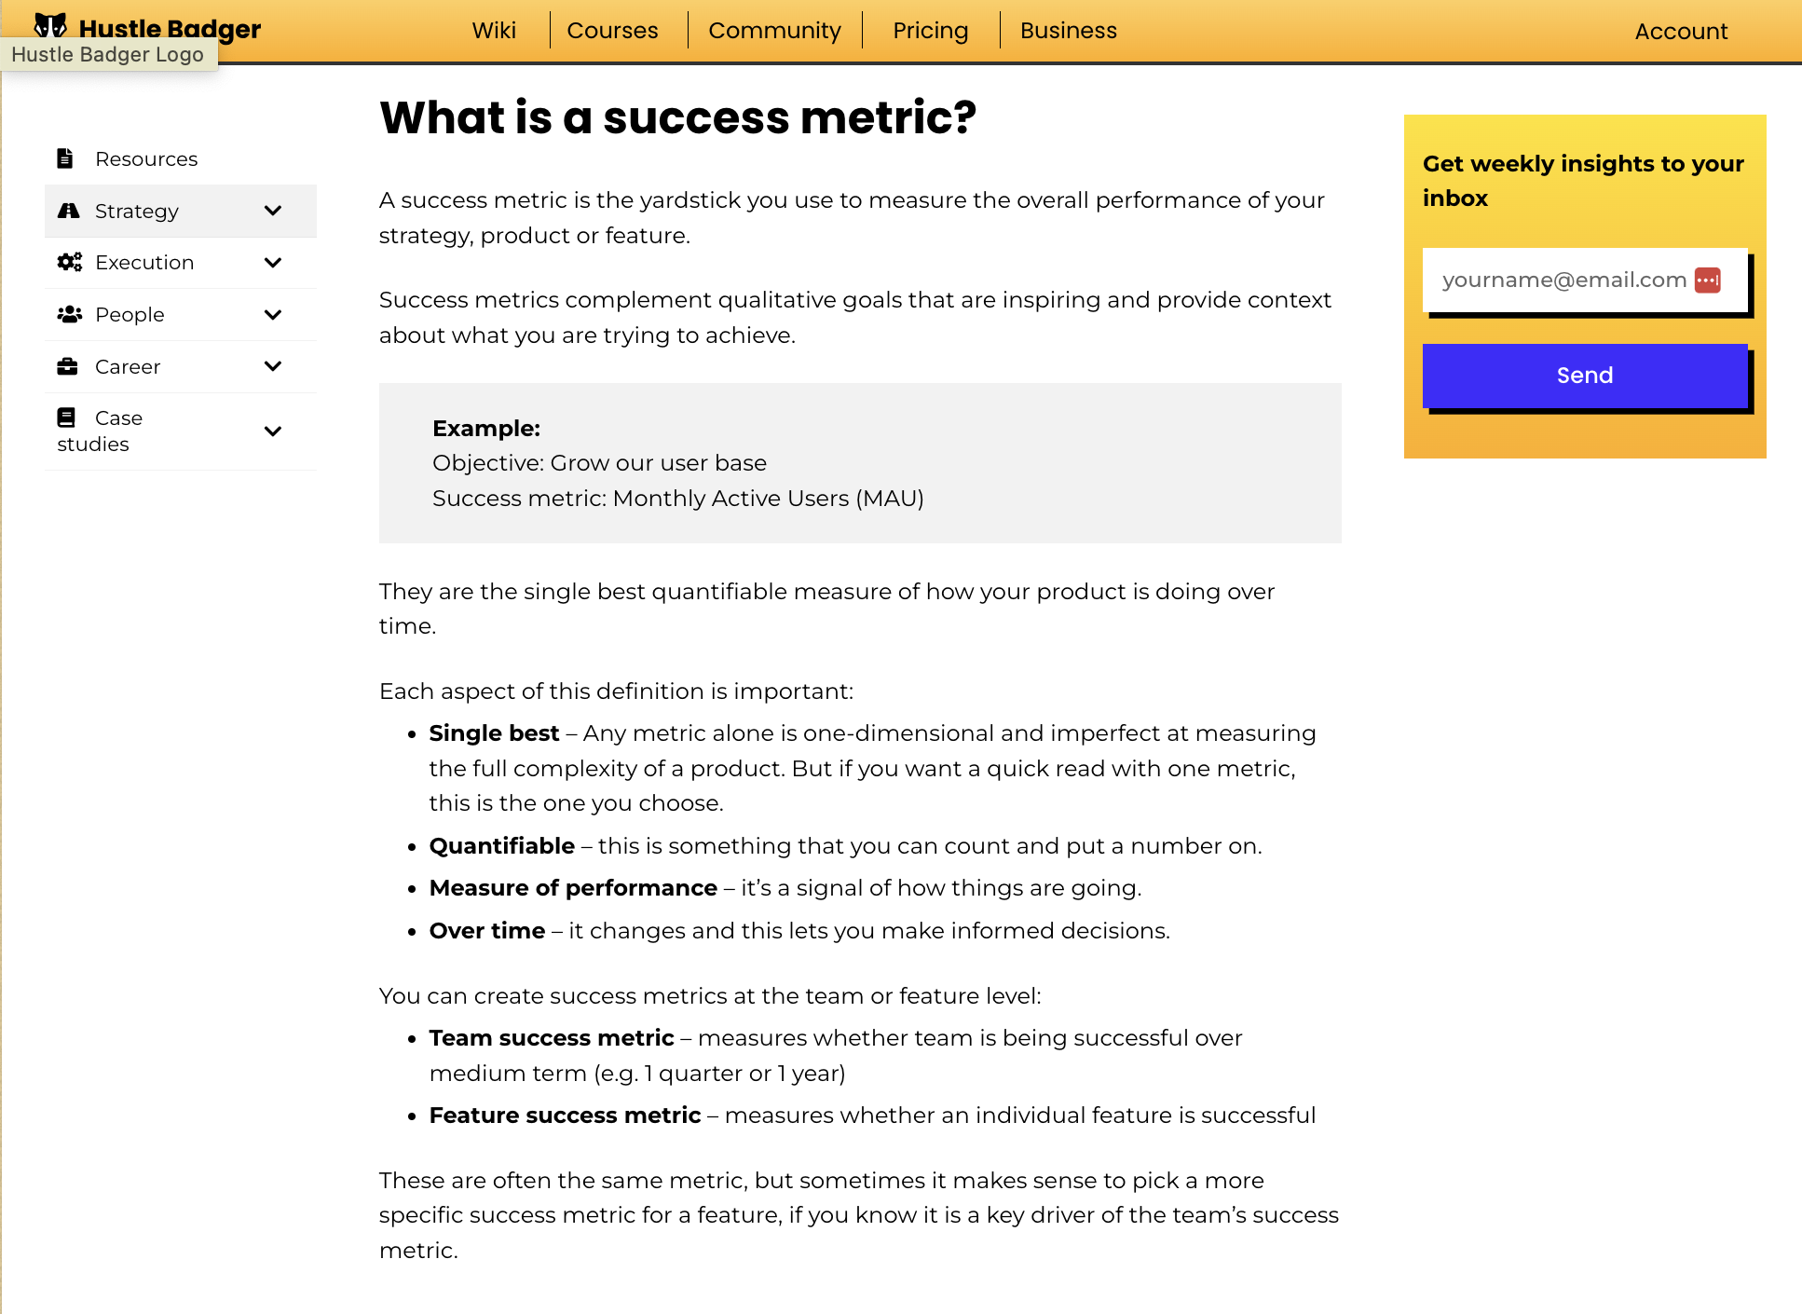Click the People group icon
This screenshot has height=1314, width=1802.
[70, 314]
